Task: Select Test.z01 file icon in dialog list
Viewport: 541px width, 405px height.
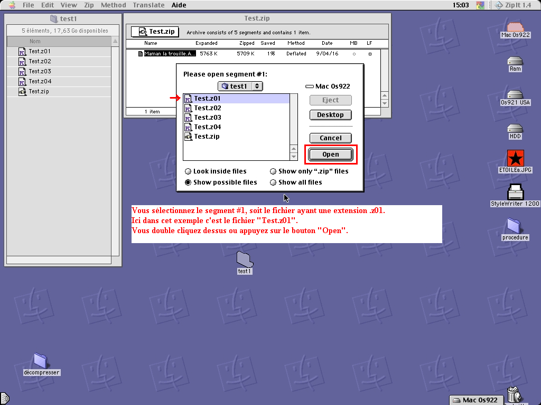Action: click(x=188, y=99)
